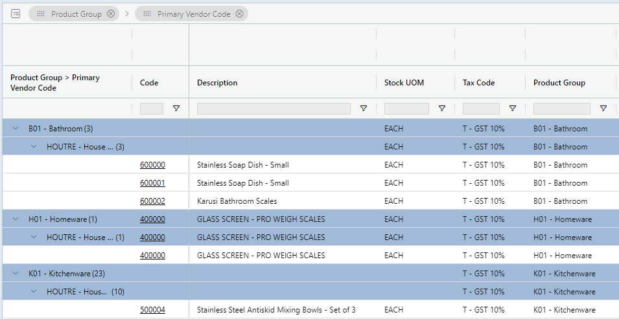This screenshot has width=619, height=319.
Task: Sort by the Description column header
Action: pyautogui.click(x=217, y=83)
